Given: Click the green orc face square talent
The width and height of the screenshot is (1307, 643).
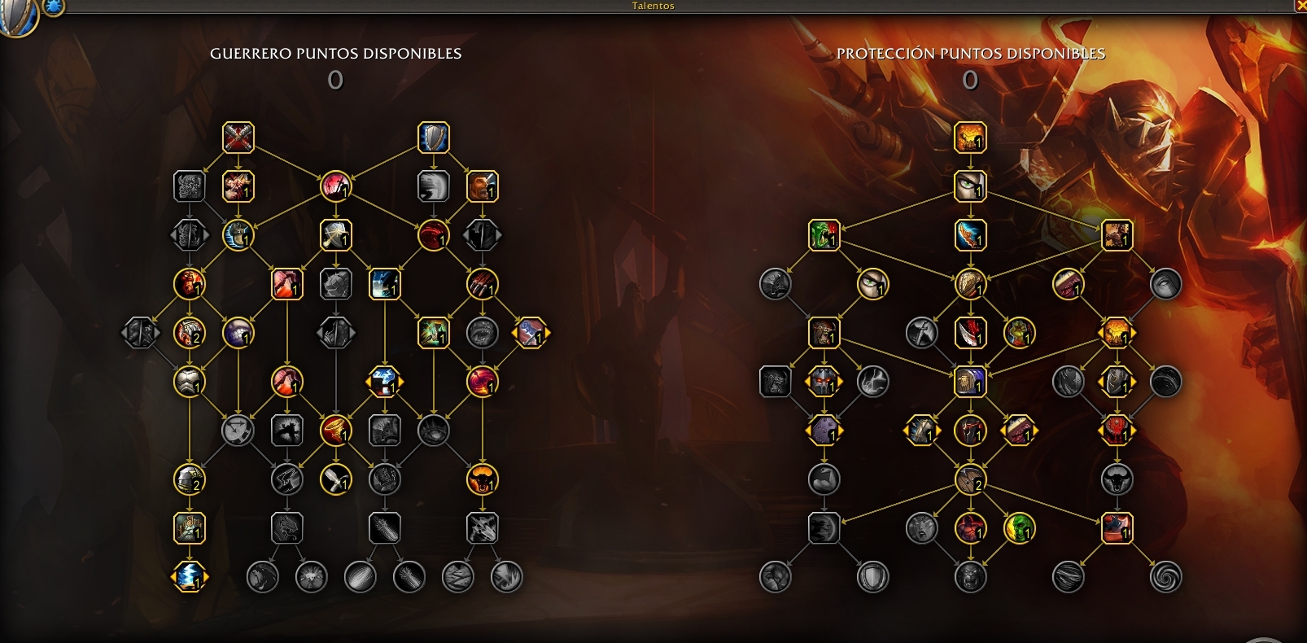Looking at the screenshot, I should click(824, 235).
